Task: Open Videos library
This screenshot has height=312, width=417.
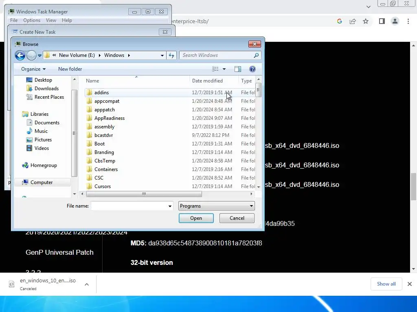Action: point(38,148)
